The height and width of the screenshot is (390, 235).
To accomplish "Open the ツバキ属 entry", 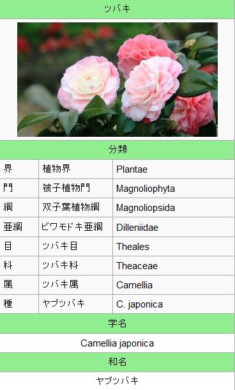I will point(60,285).
